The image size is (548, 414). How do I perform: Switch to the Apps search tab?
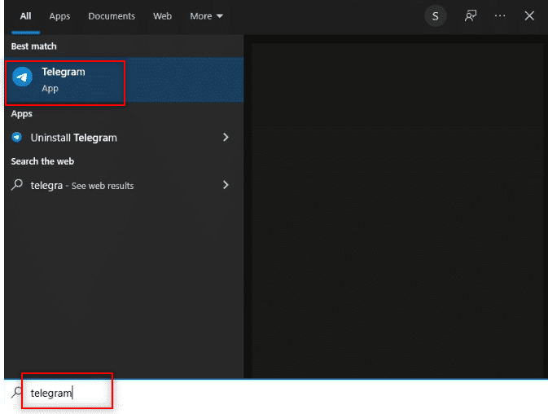[x=59, y=16]
